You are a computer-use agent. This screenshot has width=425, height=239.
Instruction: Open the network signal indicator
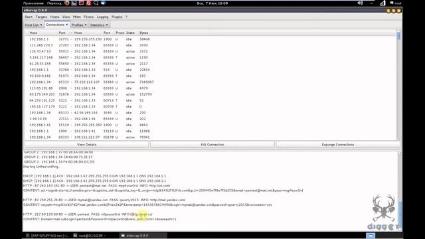point(382,3)
